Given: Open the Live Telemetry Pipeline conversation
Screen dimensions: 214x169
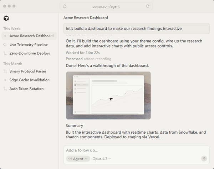Looking at the screenshot, I should pos(29,45).
